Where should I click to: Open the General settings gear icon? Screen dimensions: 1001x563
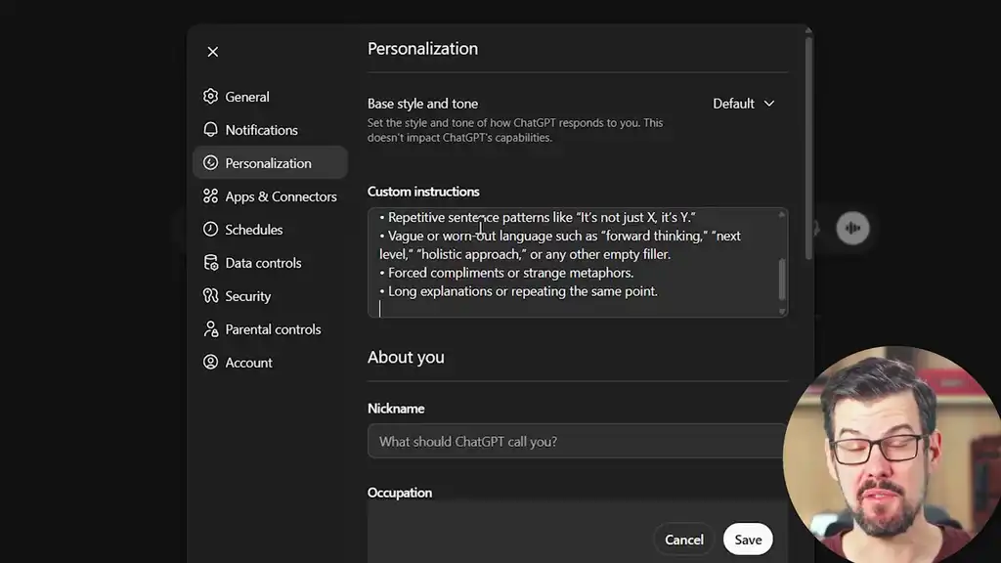[210, 96]
